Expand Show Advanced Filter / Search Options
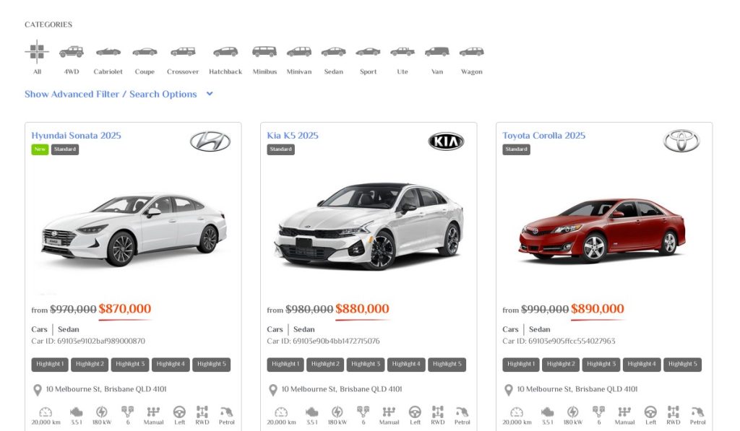Viewport: 740px width, 431px height. tap(111, 94)
